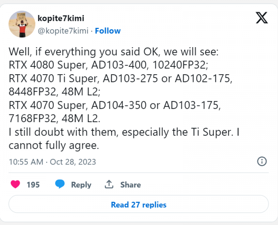
Task: Click the @kopite7kimi handle
Action: click(63, 31)
